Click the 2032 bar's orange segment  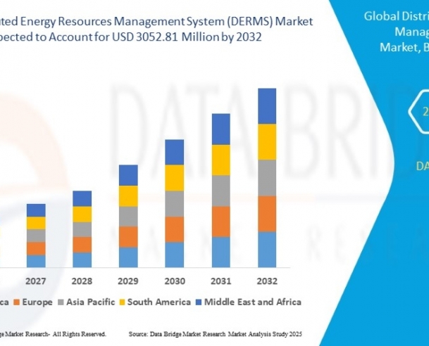(x=267, y=214)
